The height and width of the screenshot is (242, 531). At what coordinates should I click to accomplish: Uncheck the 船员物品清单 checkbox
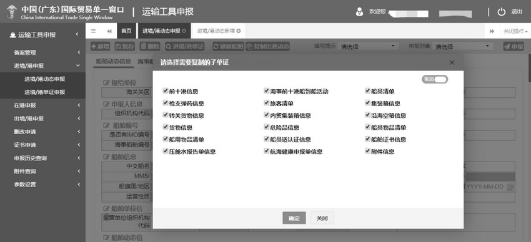pyautogui.click(x=367, y=127)
